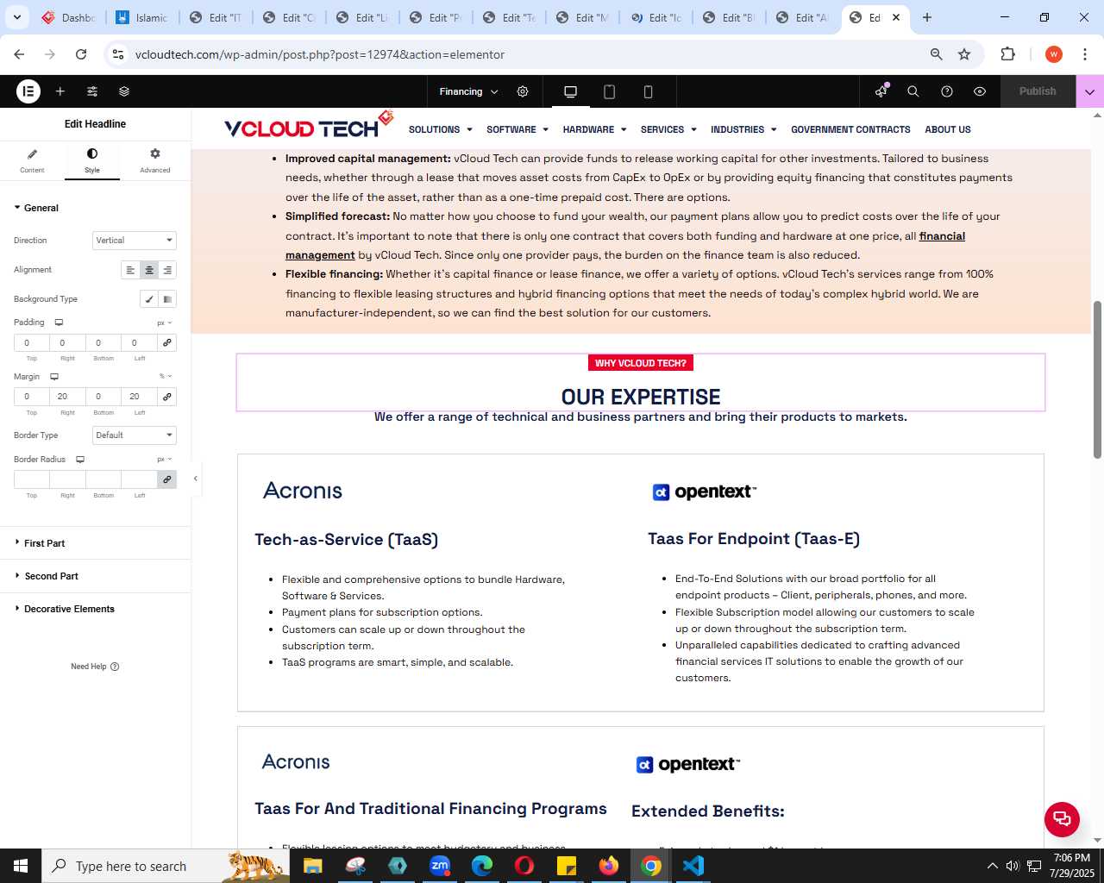This screenshot has height=883, width=1104.
Task: Set alignment to right
Action: tap(167, 270)
